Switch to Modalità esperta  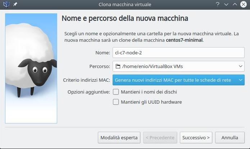119,137
